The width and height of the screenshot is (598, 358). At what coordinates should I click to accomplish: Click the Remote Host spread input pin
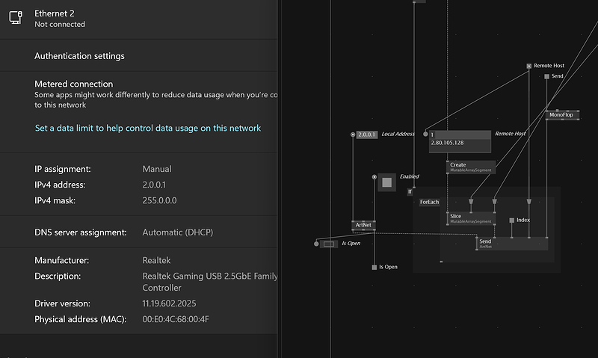coord(425,135)
